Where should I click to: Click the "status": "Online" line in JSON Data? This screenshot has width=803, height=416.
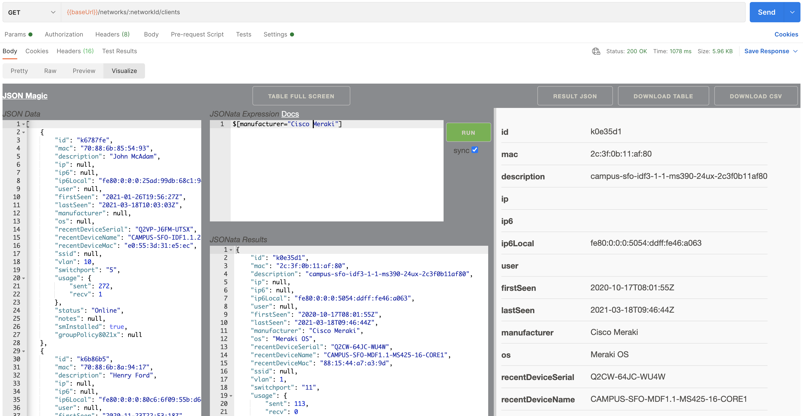click(89, 311)
